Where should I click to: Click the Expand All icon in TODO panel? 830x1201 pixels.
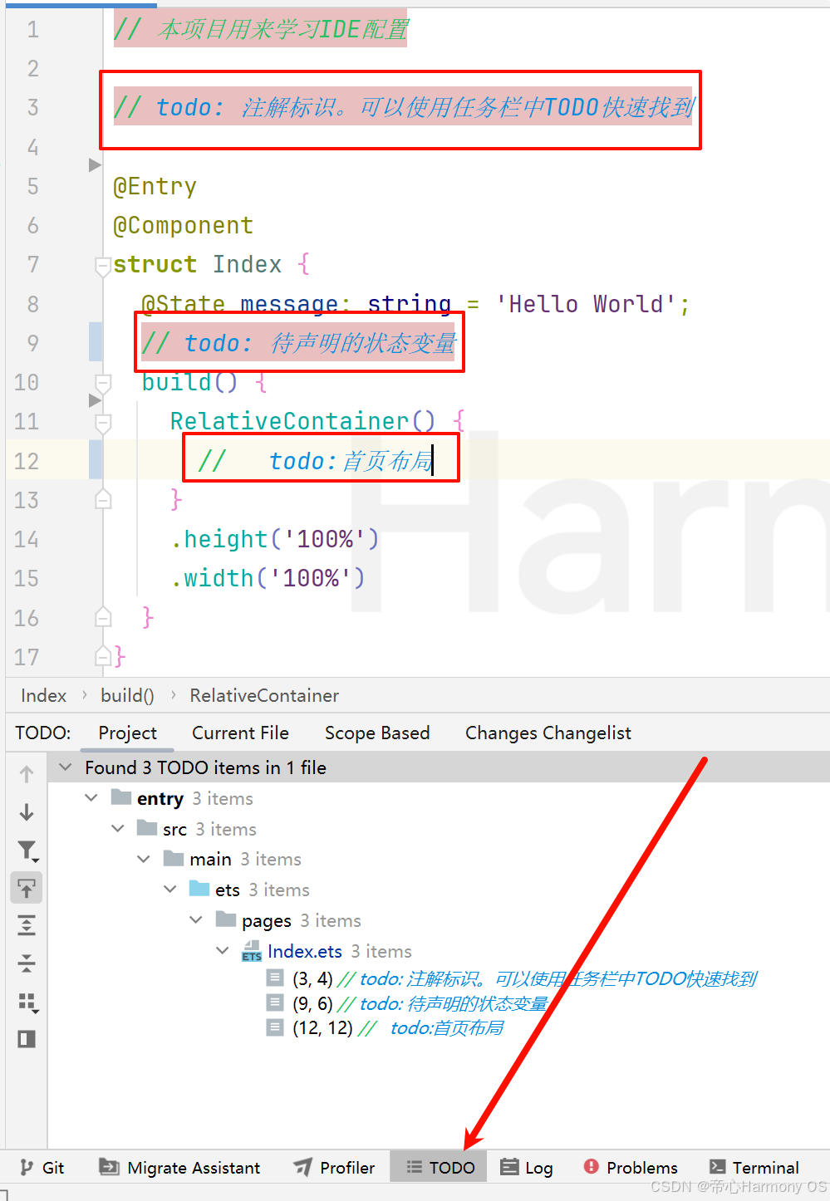27,924
